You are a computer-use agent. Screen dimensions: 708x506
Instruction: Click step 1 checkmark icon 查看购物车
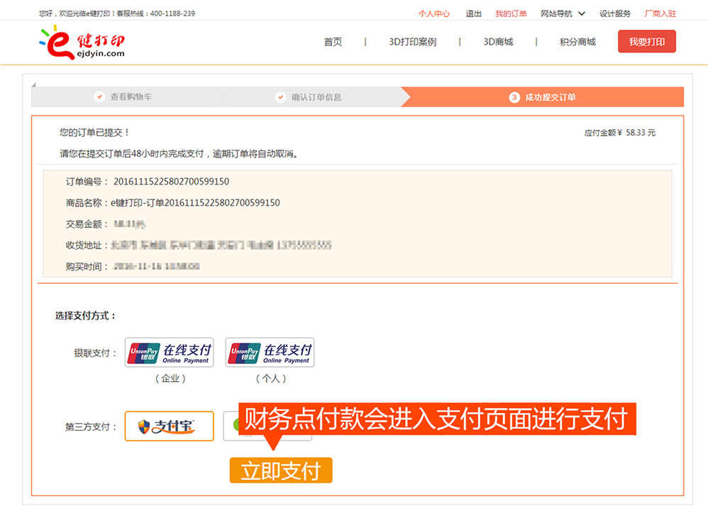point(99,97)
